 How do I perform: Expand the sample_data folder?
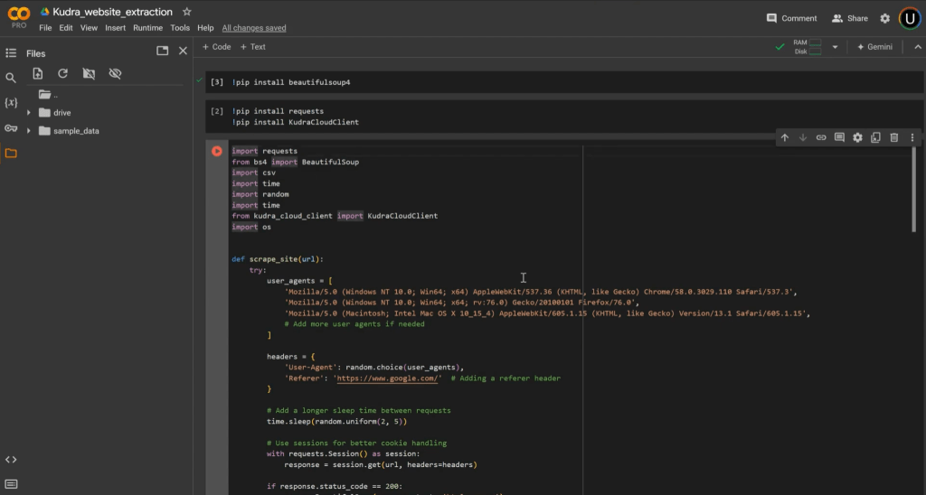tap(28, 131)
